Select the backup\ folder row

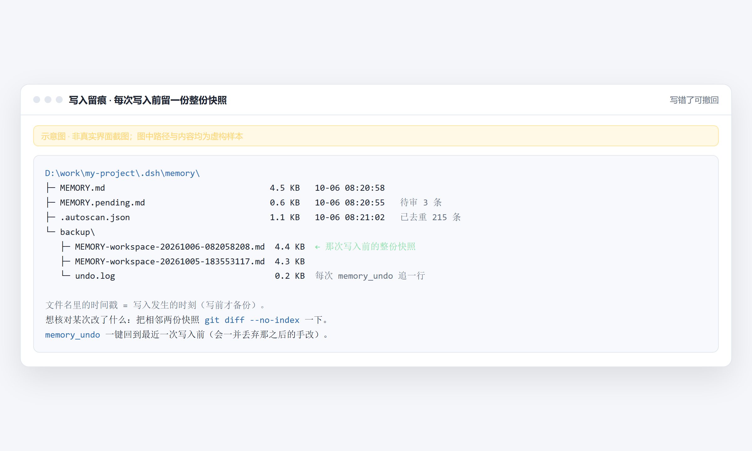pos(70,232)
